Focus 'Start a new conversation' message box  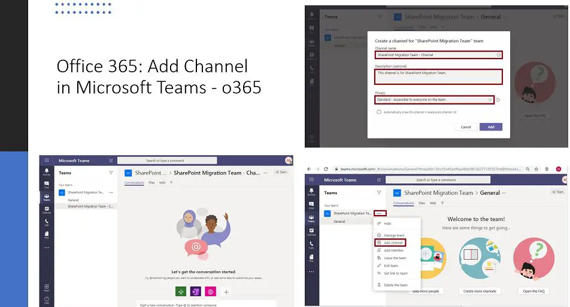tap(207, 304)
